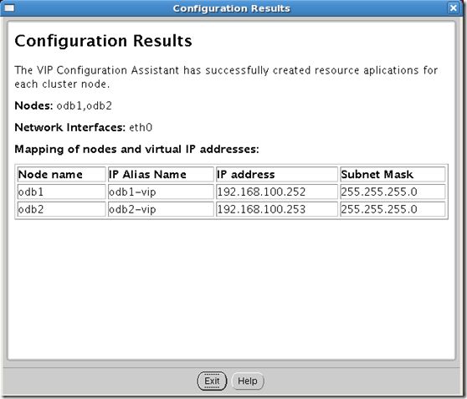The width and height of the screenshot is (467, 399).
Task: Select IP address 192.168.100.252 cell
Action: pos(277,192)
